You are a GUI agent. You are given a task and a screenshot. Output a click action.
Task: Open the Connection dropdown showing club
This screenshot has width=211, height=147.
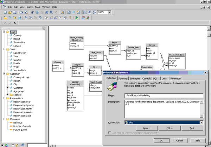[202, 122]
